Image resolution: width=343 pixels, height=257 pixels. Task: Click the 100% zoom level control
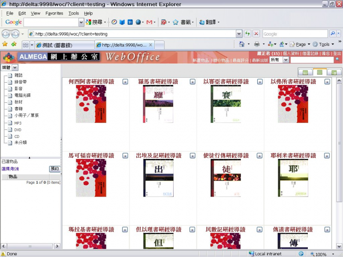(322, 254)
